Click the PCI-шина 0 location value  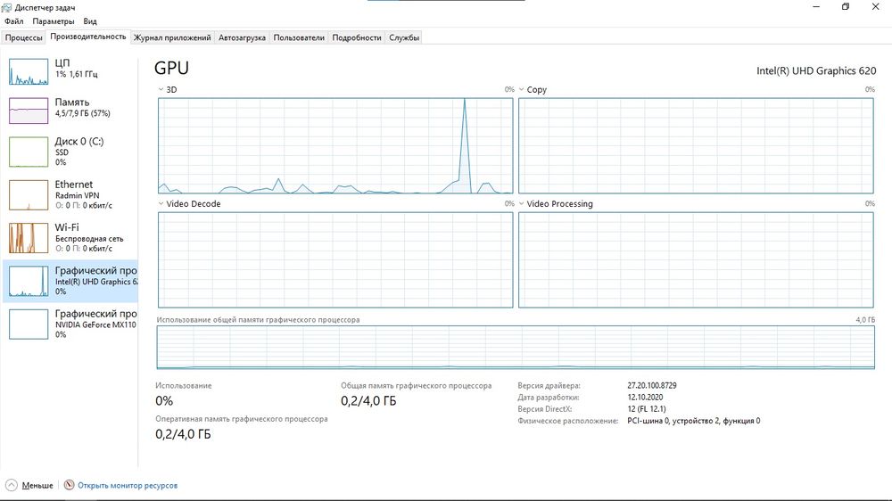pos(693,421)
